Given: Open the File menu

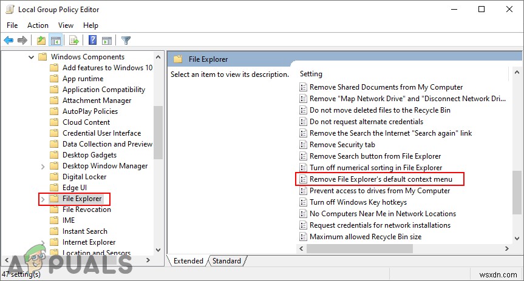Looking at the screenshot, I should [12, 25].
